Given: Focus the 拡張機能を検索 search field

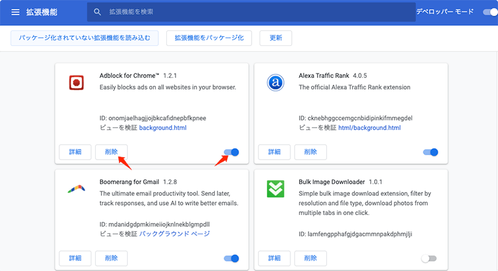Looking at the screenshot, I should (x=251, y=12).
